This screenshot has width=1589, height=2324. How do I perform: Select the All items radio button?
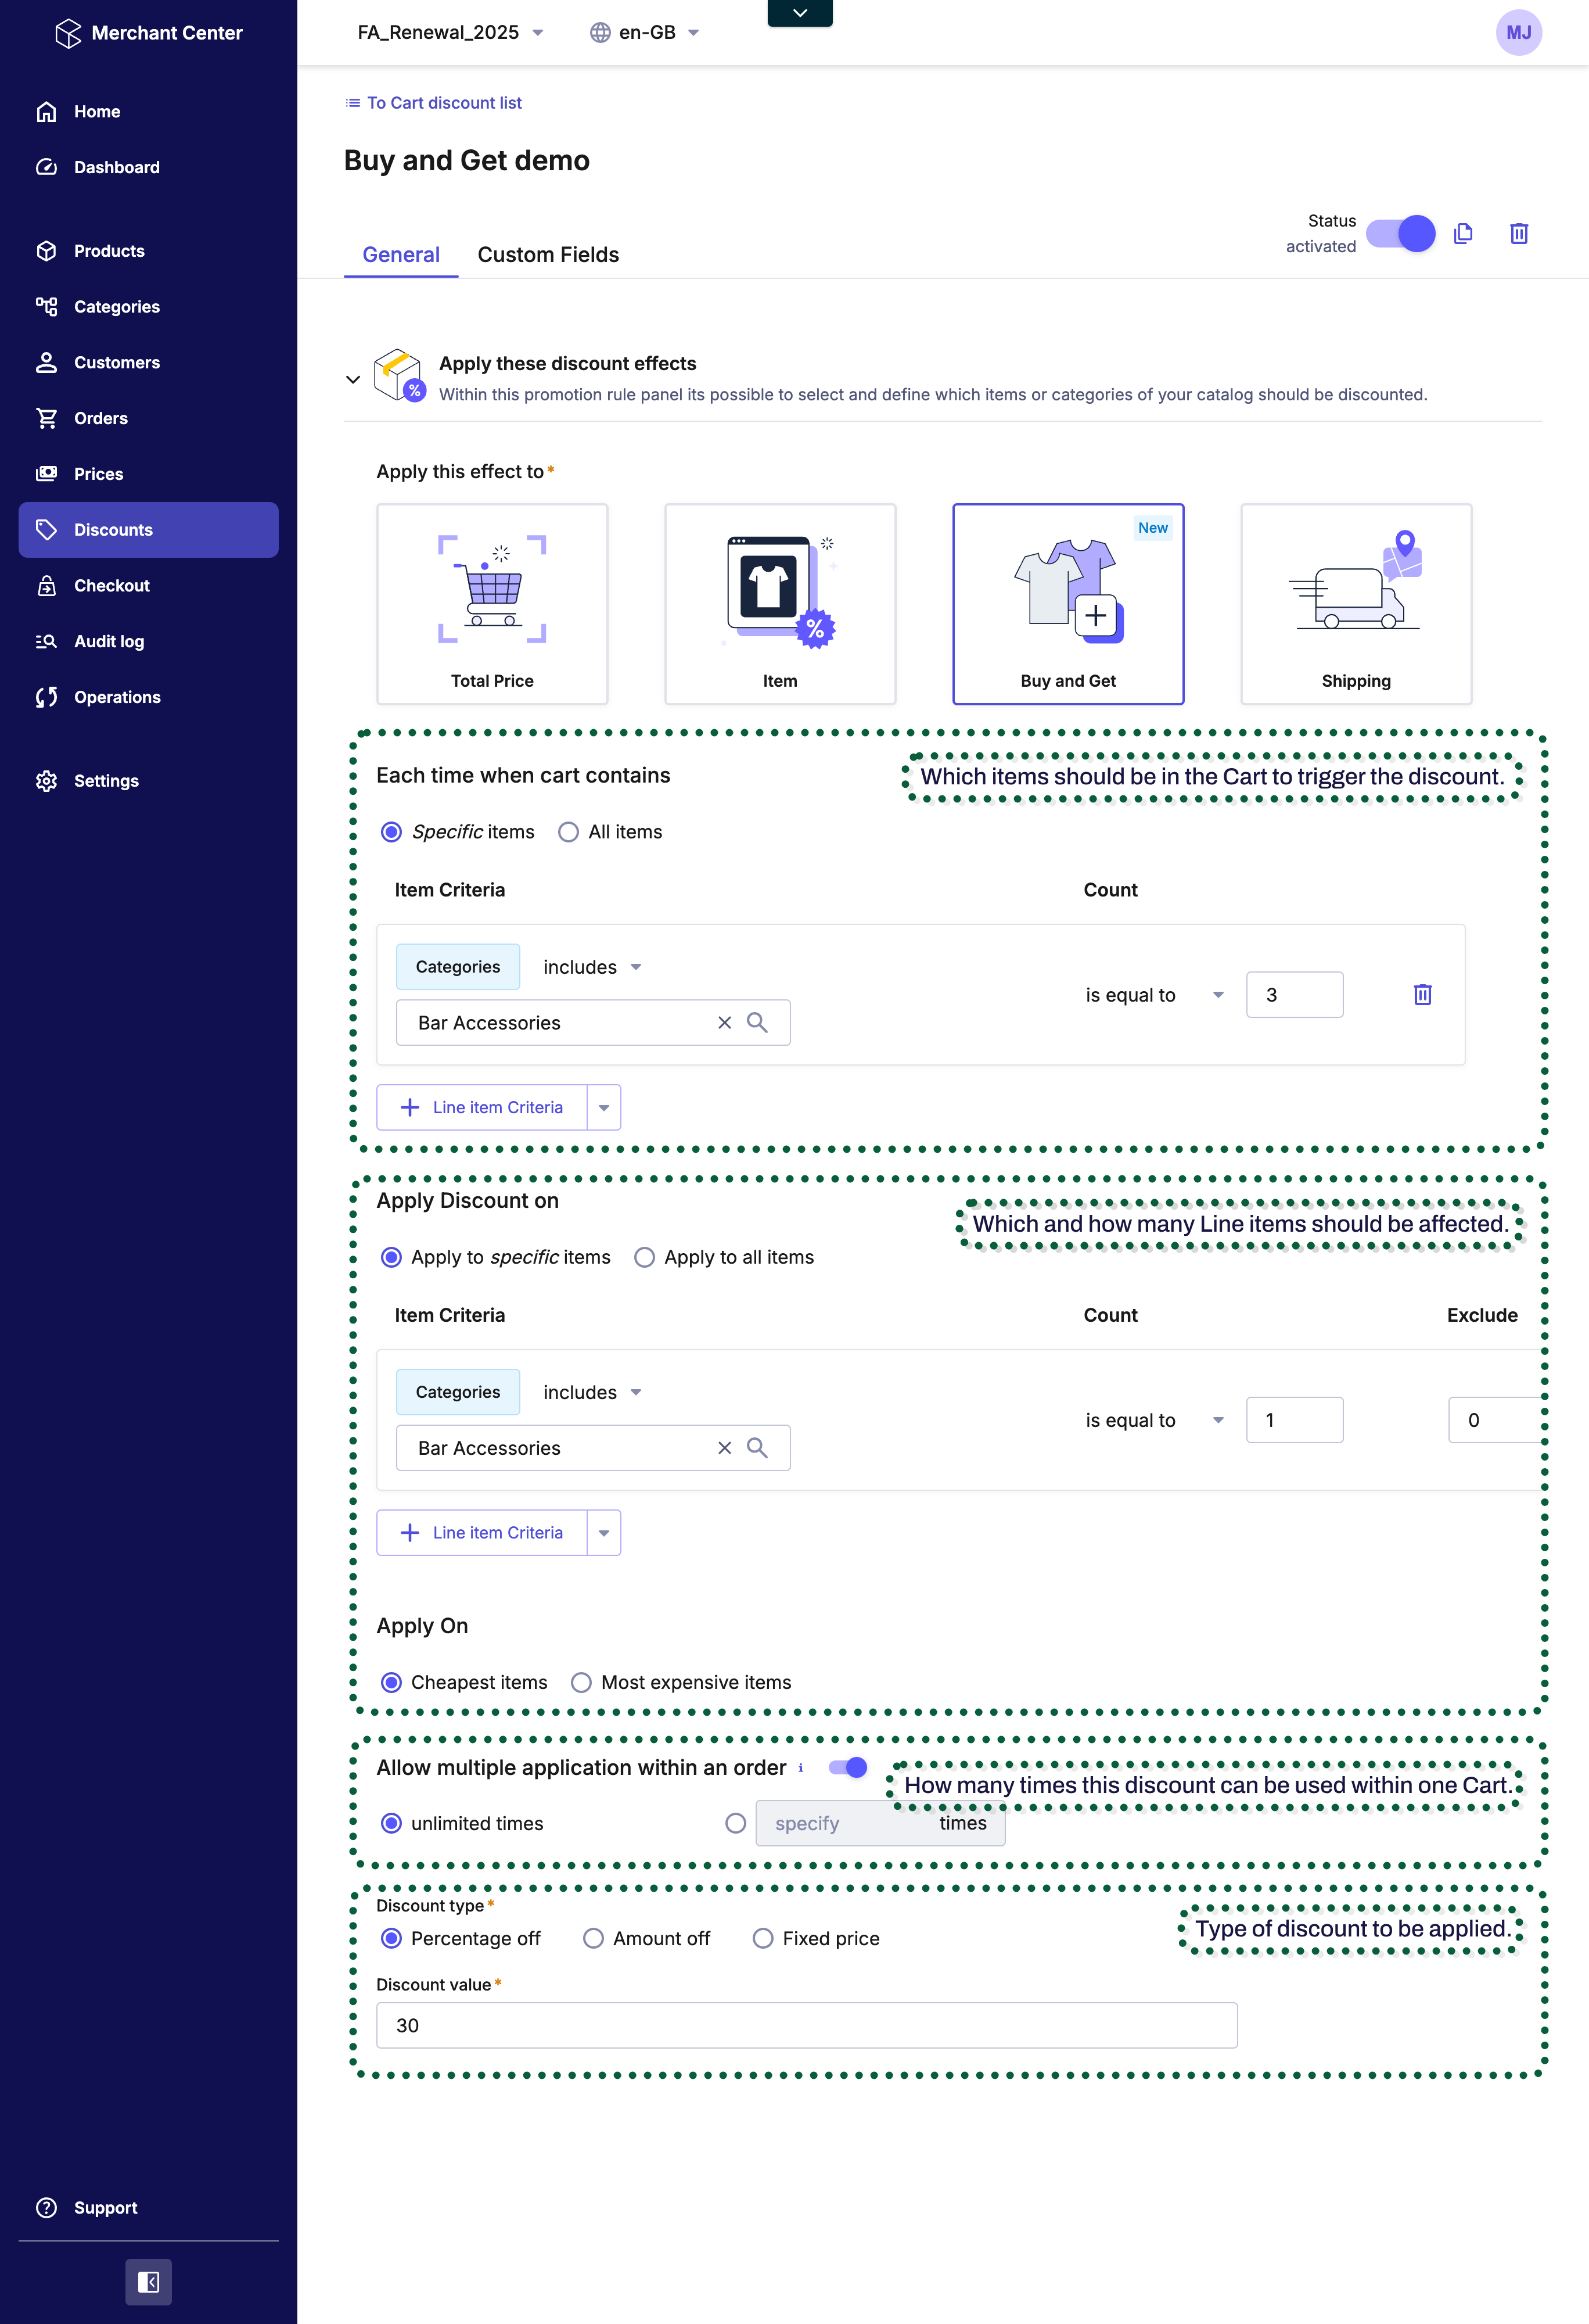pyautogui.click(x=569, y=832)
